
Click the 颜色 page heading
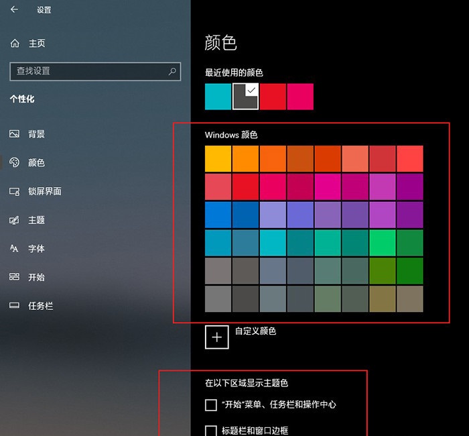pyautogui.click(x=220, y=42)
